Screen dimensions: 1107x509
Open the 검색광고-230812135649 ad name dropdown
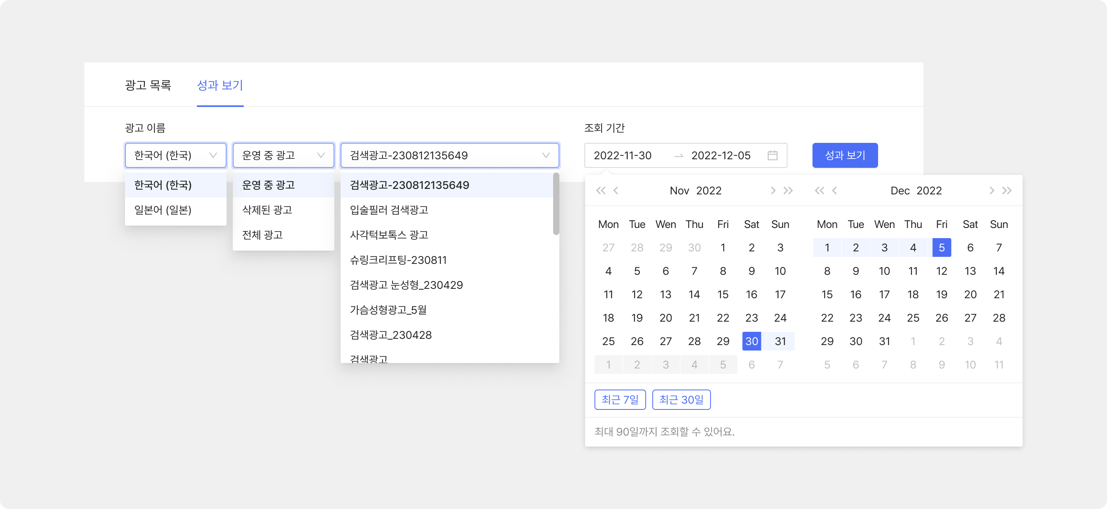pyautogui.click(x=450, y=155)
